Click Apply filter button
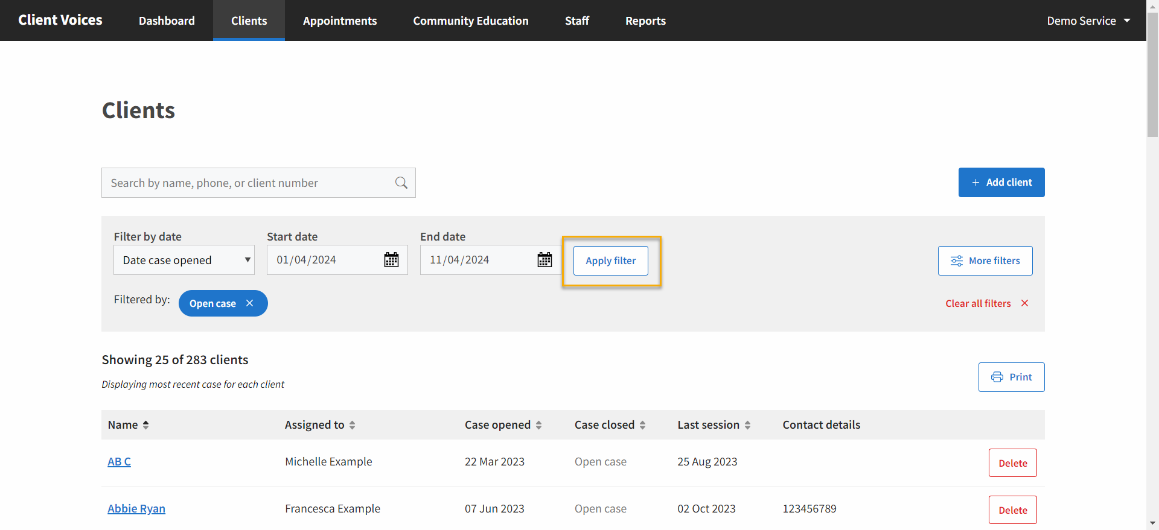This screenshot has width=1159, height=530. pos(611,260)
